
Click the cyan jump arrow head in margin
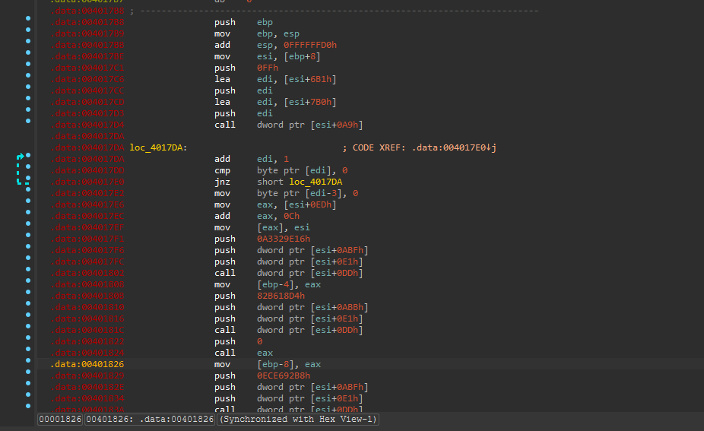pos(22,157)
